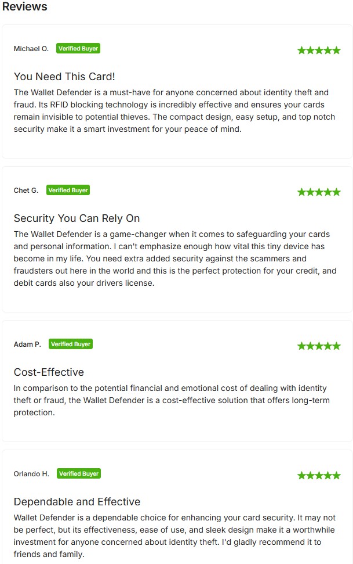Viewport: 353px width, 564px height.
Task: Click Adam P.'s review body text
Action: click(170, 400)
